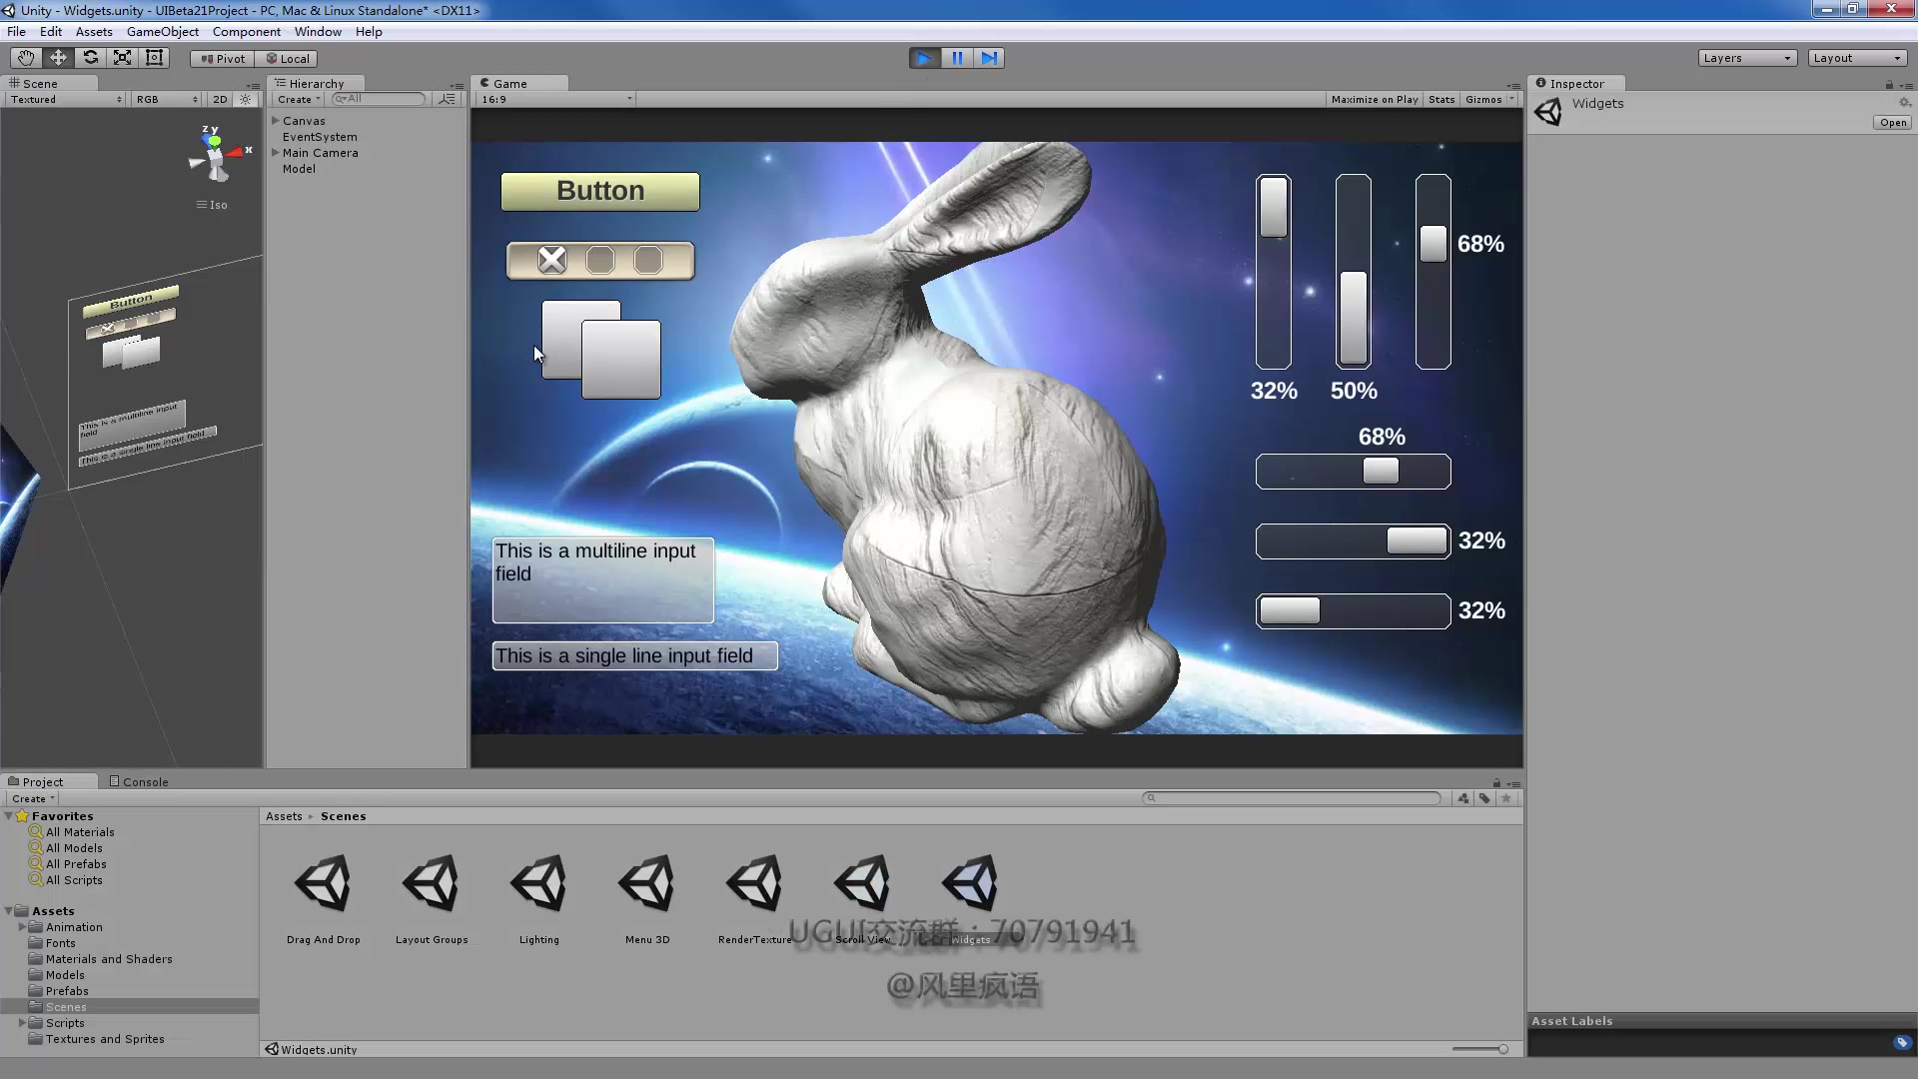Open the Assets menu
Image resolution: width=1918 pixels, height=1079 pixels.
pos(94,32)
